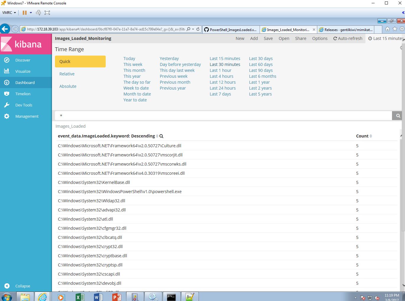The width and height of the screenshot is (405, 301).
Task: Sort by ImageLoaded keyword column
Action: (157, 136)
